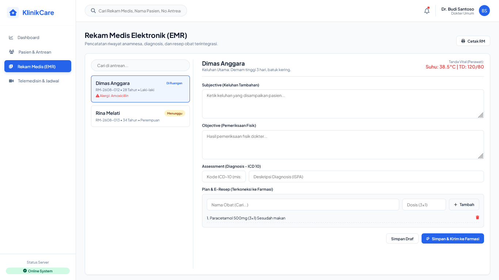499x280 pixels.
Task: Click the Paracetamol 500mg prescription row
Action: click(x=343, y=218)
